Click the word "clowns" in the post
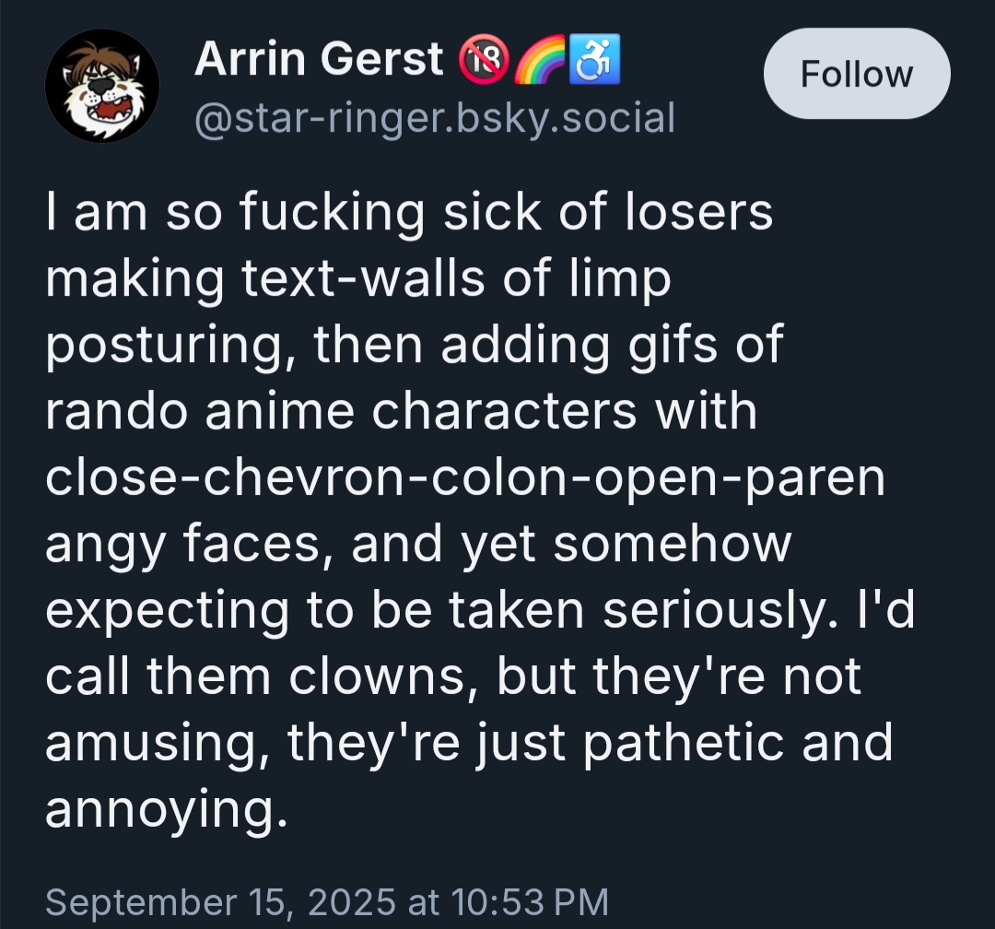 [x=385, y=676]
